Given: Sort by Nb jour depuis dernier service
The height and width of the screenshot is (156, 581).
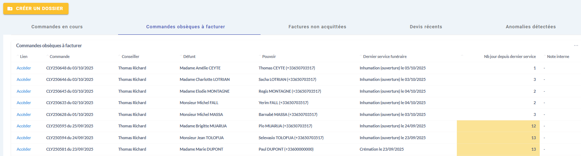Looking at the screenshot, I should pyautogui.click(x=510, y=57).
